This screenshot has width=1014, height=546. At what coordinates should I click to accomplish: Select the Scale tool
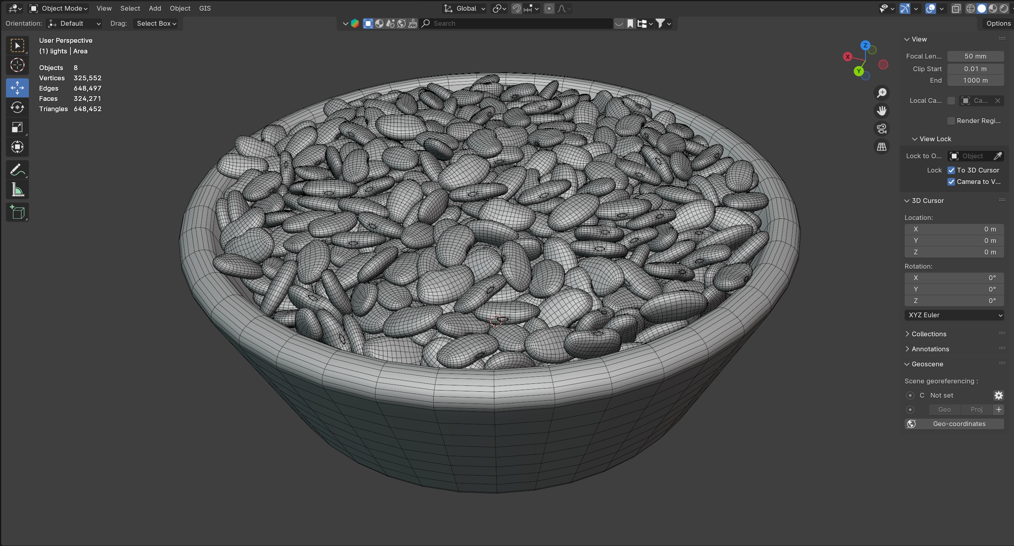coord(17,127)
